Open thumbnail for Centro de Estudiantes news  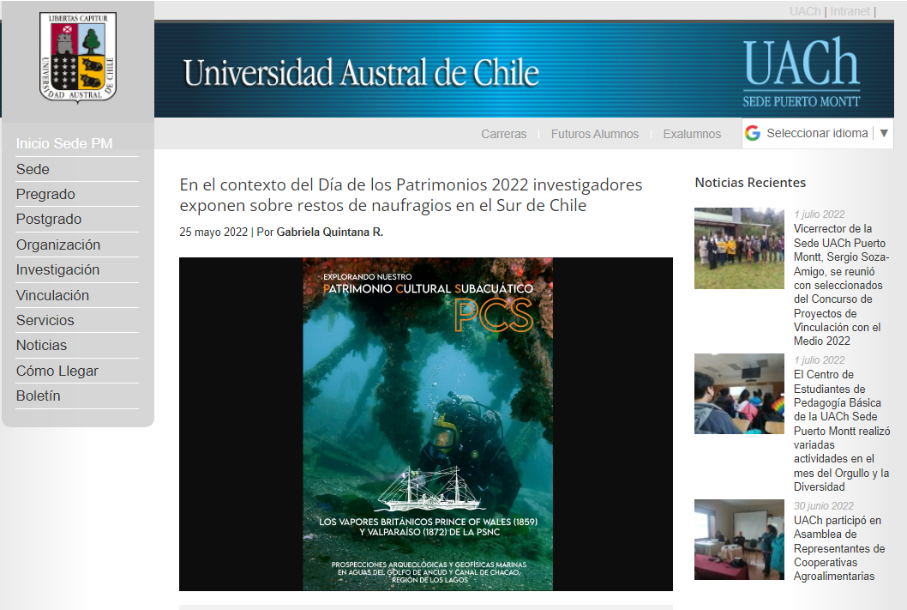pos(739,394)
